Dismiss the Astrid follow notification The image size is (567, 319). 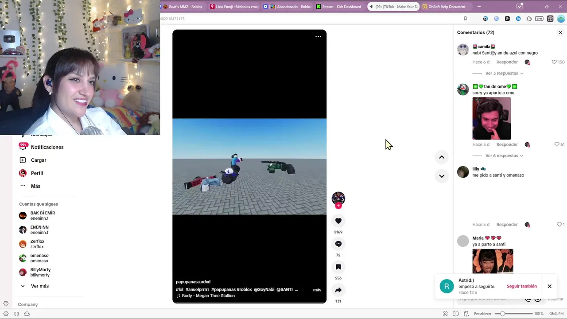tap(549, 286)
